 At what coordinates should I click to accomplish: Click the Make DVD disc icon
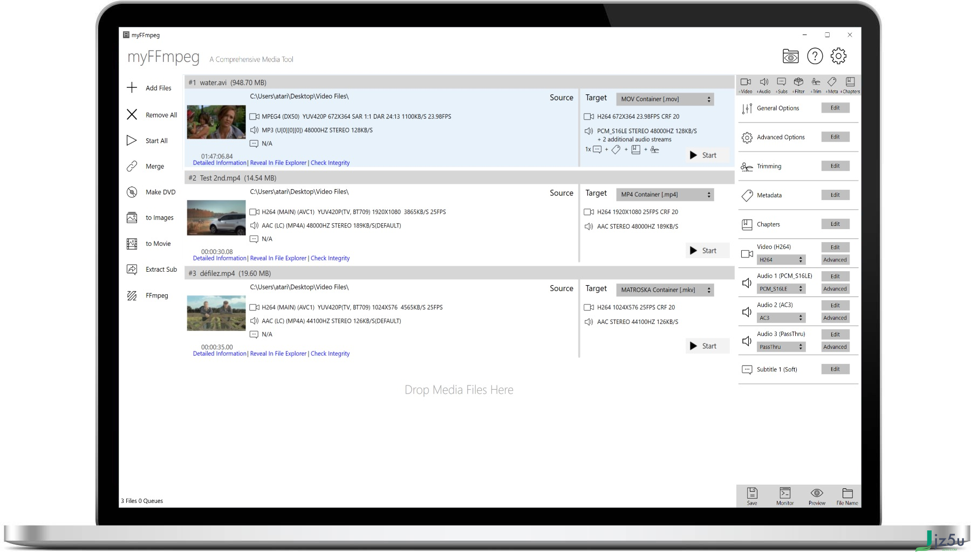[x=132, y=192]
